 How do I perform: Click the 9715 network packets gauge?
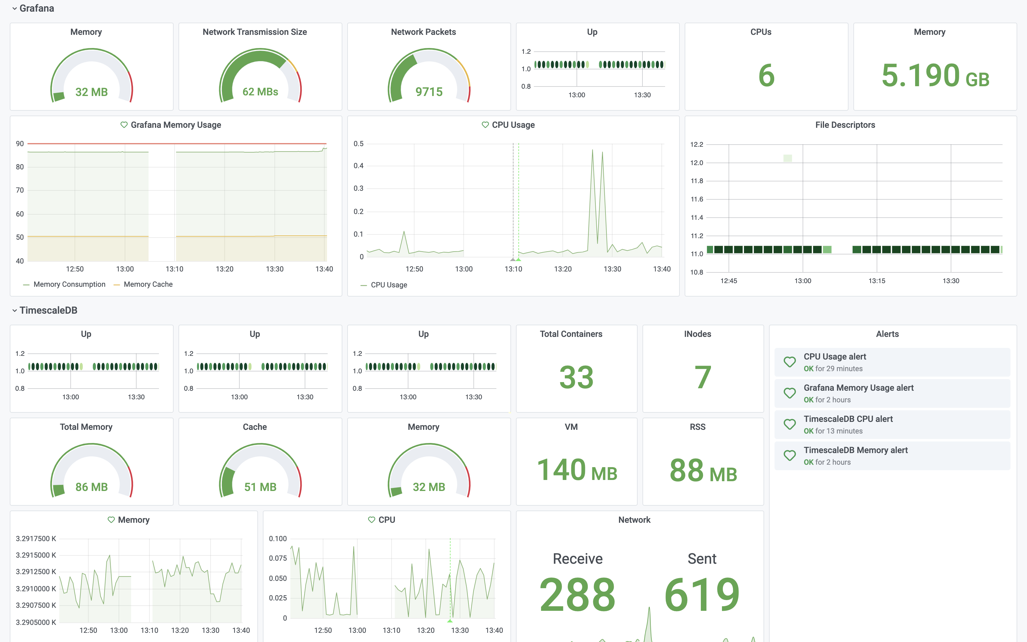429,76
